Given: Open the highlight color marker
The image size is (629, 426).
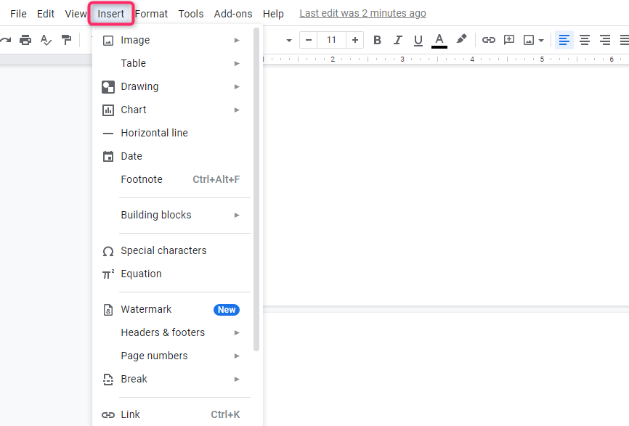Looking at the screenshot, I should click(x=461, y=39).
